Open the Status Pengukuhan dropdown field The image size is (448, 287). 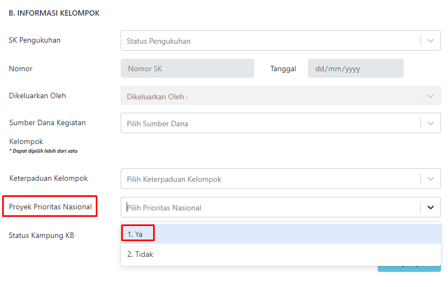[x=281, y=41]
